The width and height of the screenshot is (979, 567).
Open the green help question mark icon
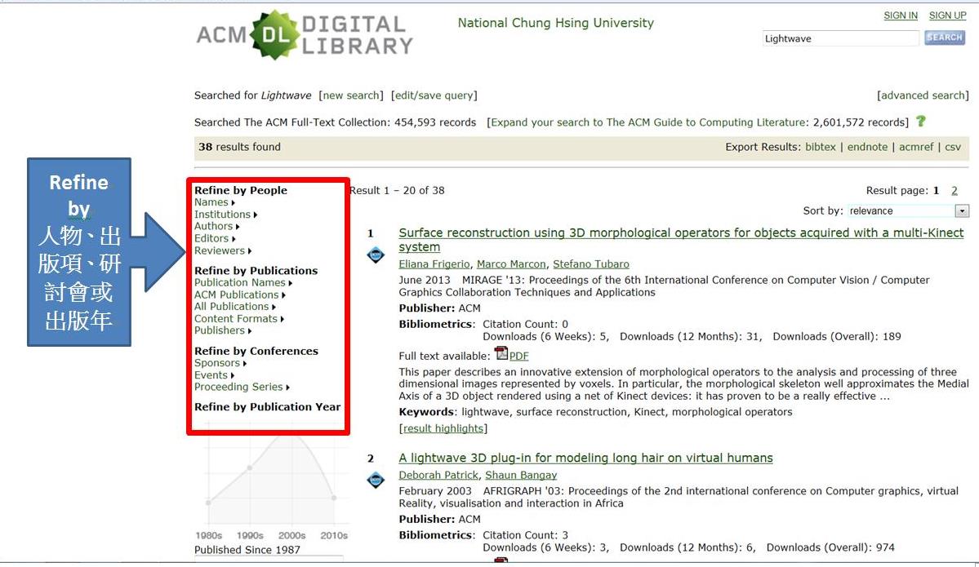[920, 122]
